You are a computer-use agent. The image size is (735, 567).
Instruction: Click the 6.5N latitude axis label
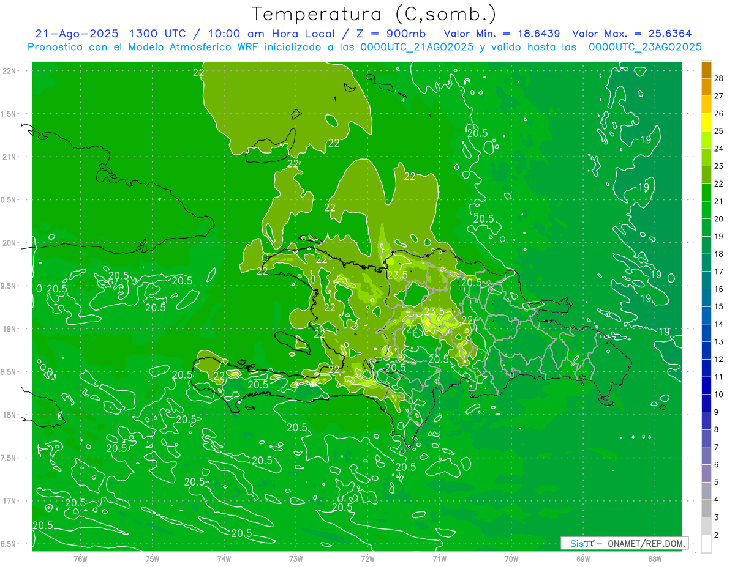[x=9, y=544]
